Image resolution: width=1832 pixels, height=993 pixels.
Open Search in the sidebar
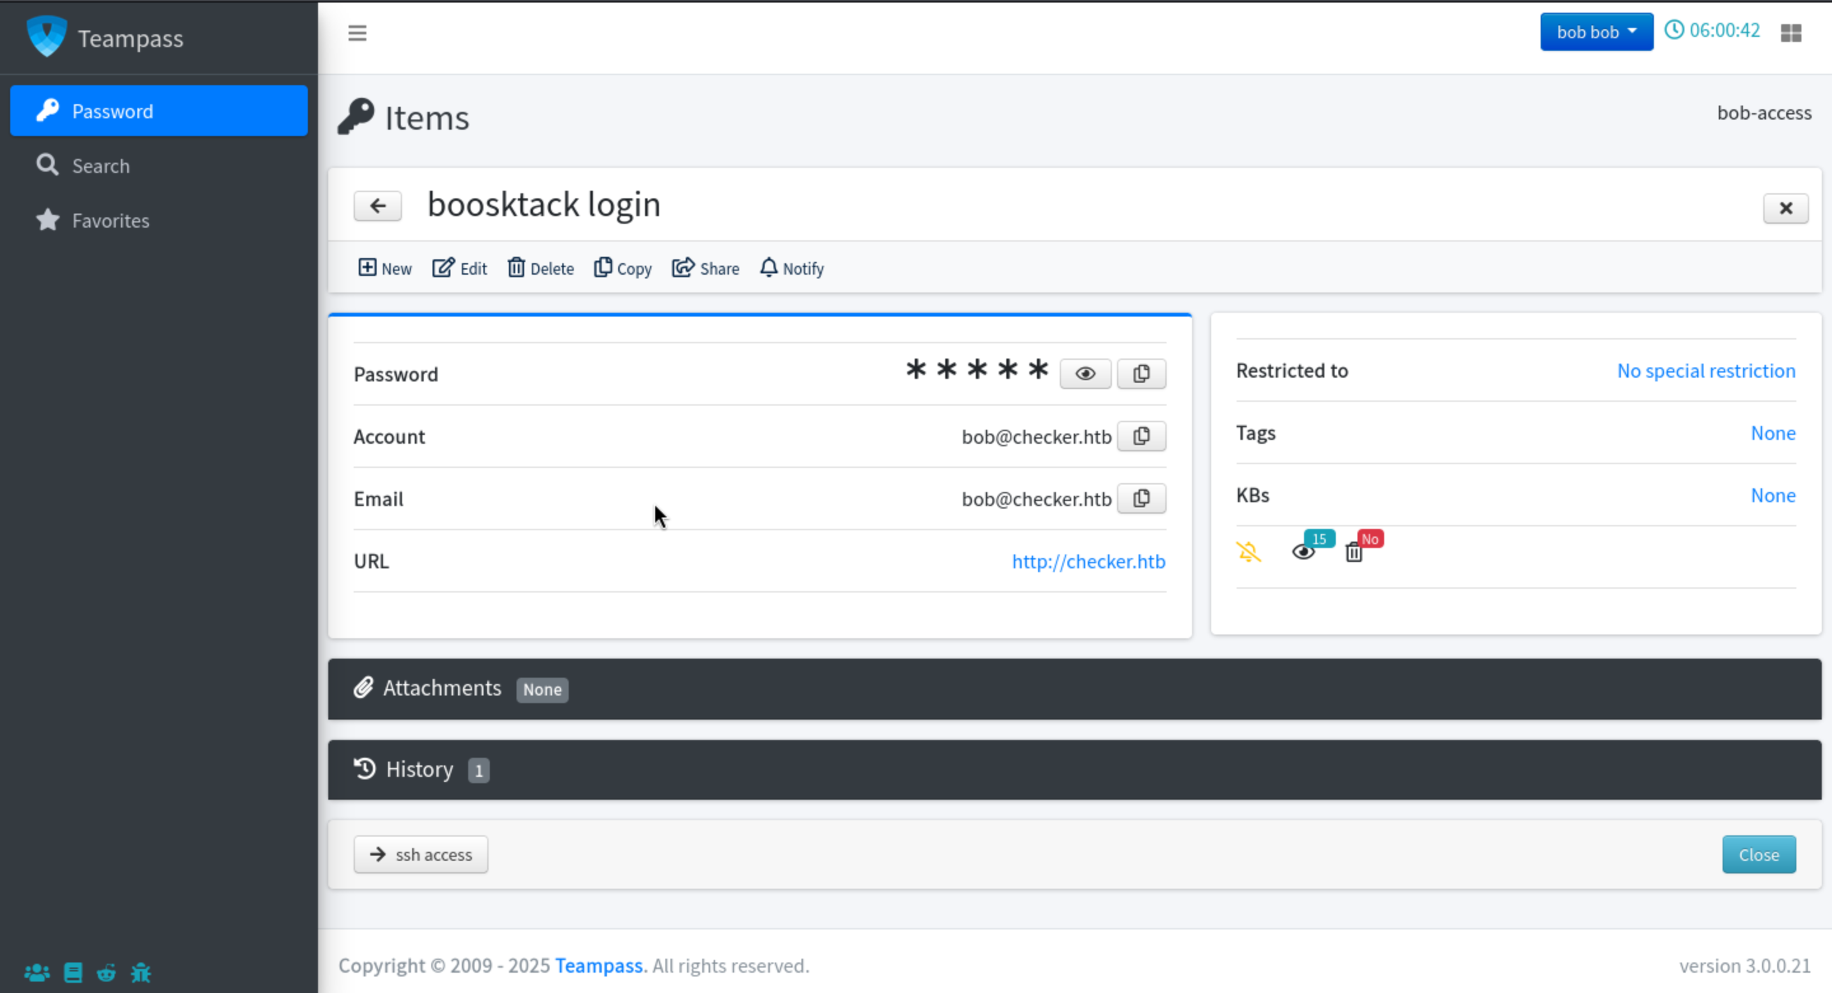pos(101,166)
